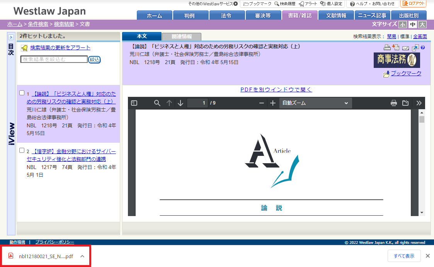Click 検索結果 breadcrumb link
This screenshot has width=434, height=267.
[64, 24]
